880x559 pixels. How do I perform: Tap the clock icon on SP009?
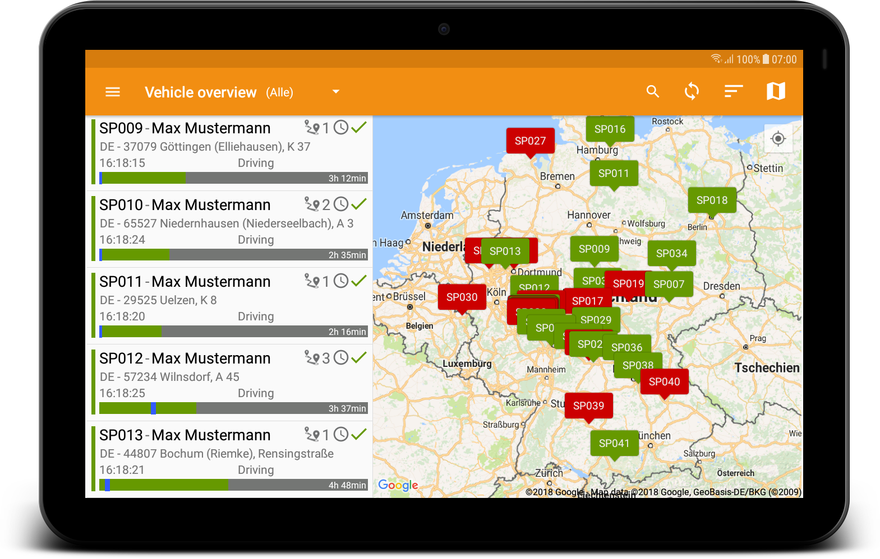click(341, 128)
